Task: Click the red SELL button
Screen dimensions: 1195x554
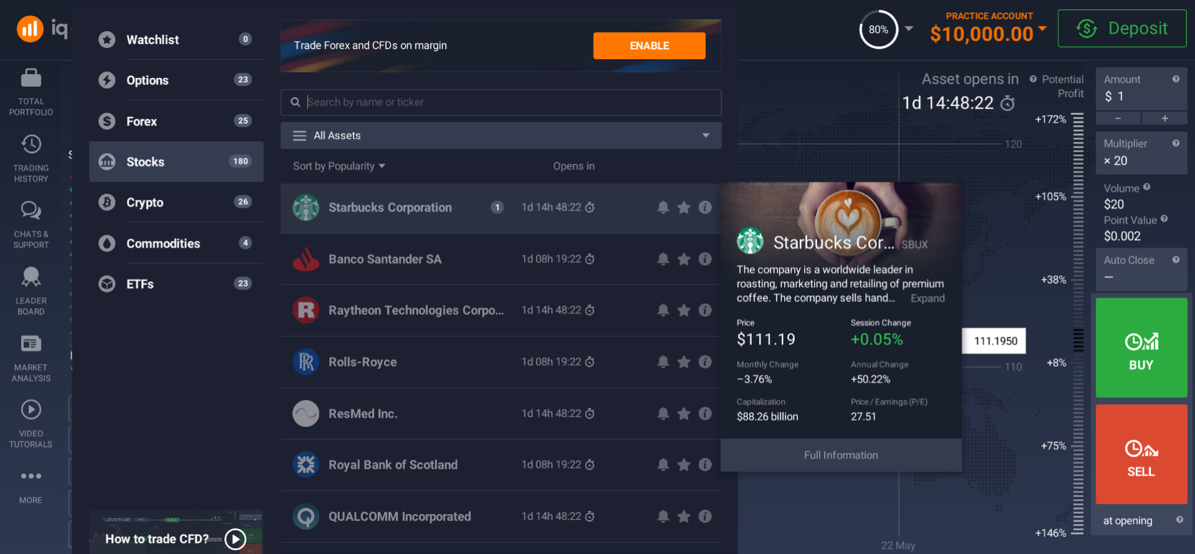Action: coord(1141,454)
